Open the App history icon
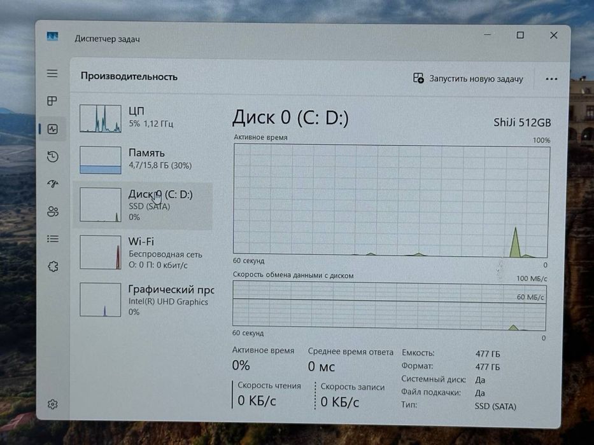The image size is (594, 445). tap(53, 156)
